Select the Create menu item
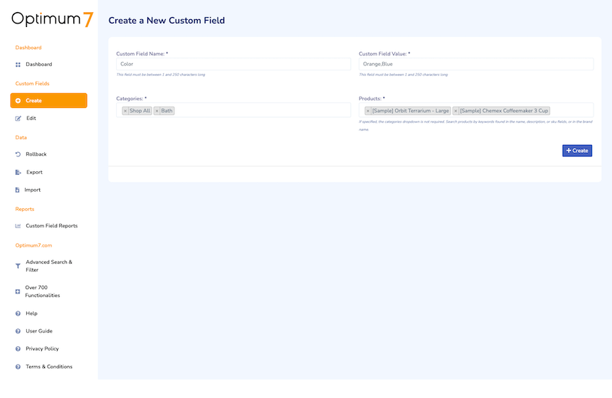 point(49,101)
